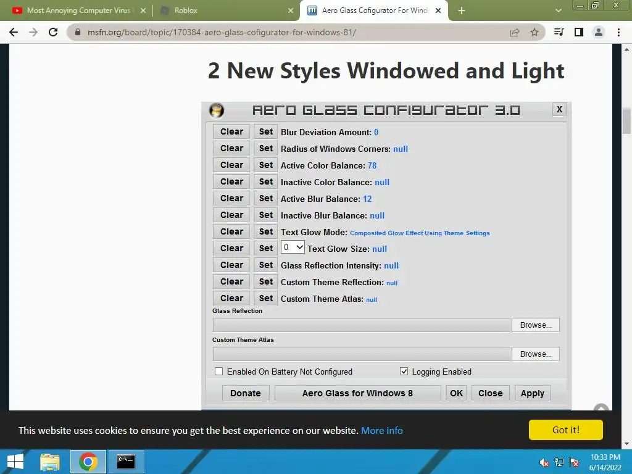Set Glass Reflection Intensity

[265, 265]
